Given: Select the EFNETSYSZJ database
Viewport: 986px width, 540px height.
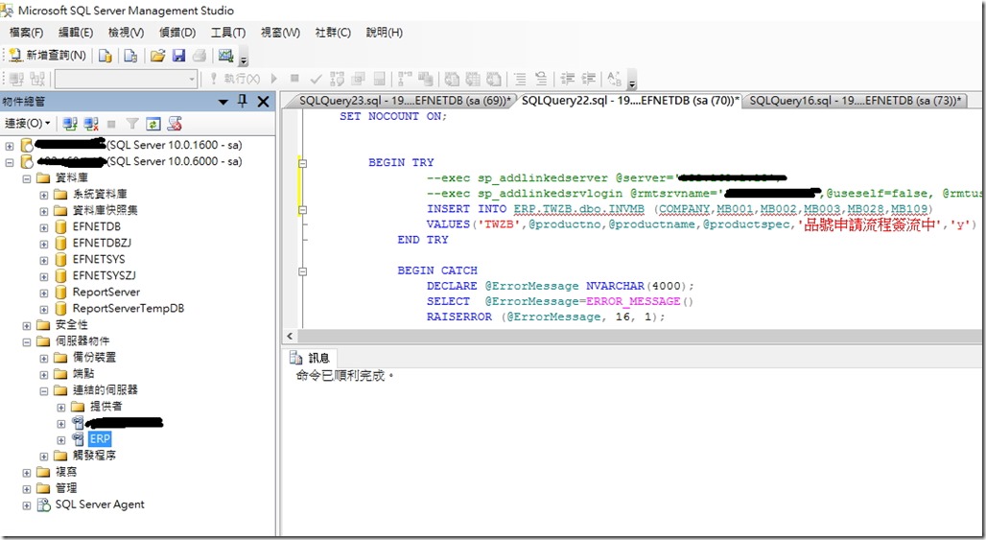Looking at the screenshot, I should click(x=104, y=275).
